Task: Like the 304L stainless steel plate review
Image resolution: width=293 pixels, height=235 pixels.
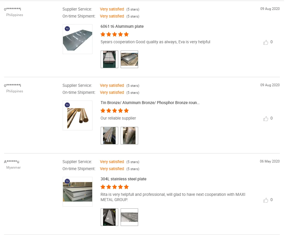Action: point(266,200)
